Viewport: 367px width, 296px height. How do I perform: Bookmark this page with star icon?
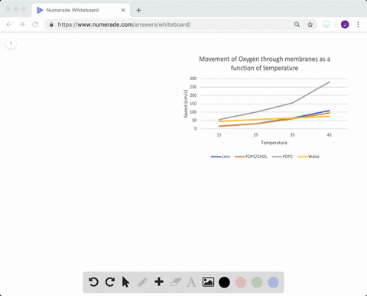coord(310,24)
